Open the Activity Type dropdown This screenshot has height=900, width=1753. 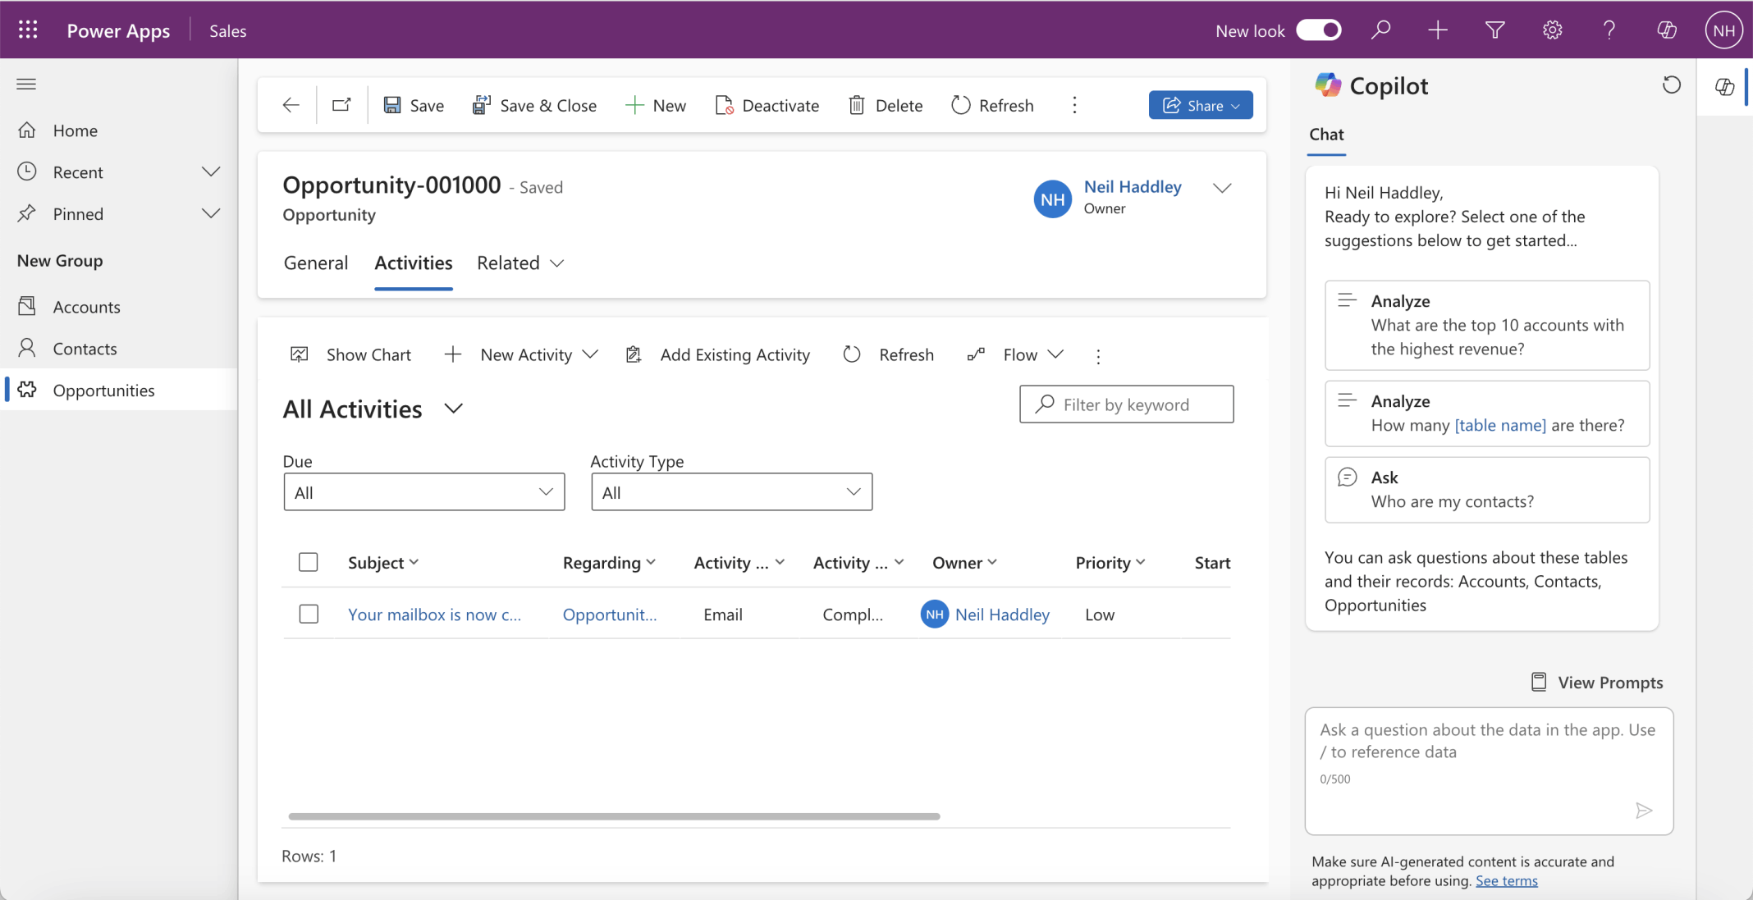[731, 491]
